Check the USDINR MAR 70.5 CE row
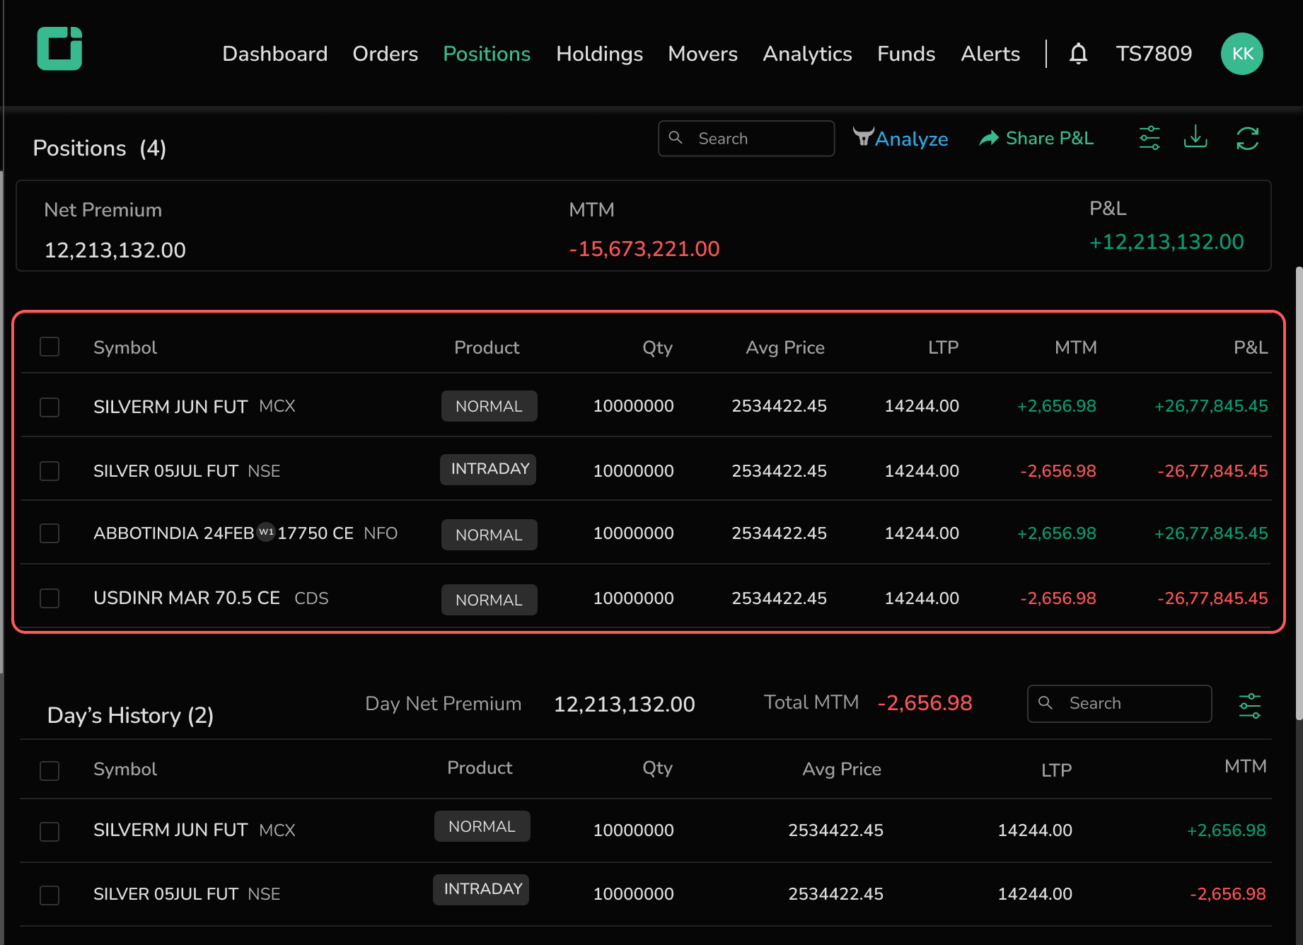The image size is (1303, 945). [50, 598]
